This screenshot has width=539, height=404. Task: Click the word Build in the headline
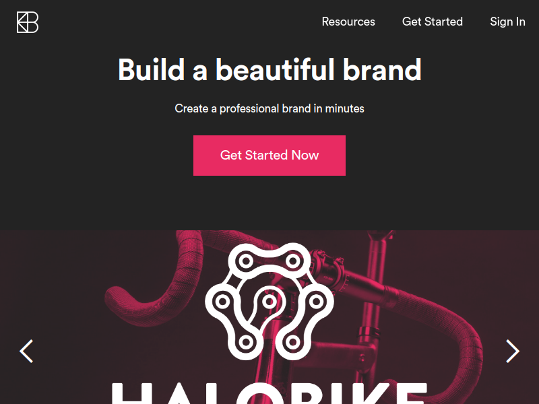(151, 70)
